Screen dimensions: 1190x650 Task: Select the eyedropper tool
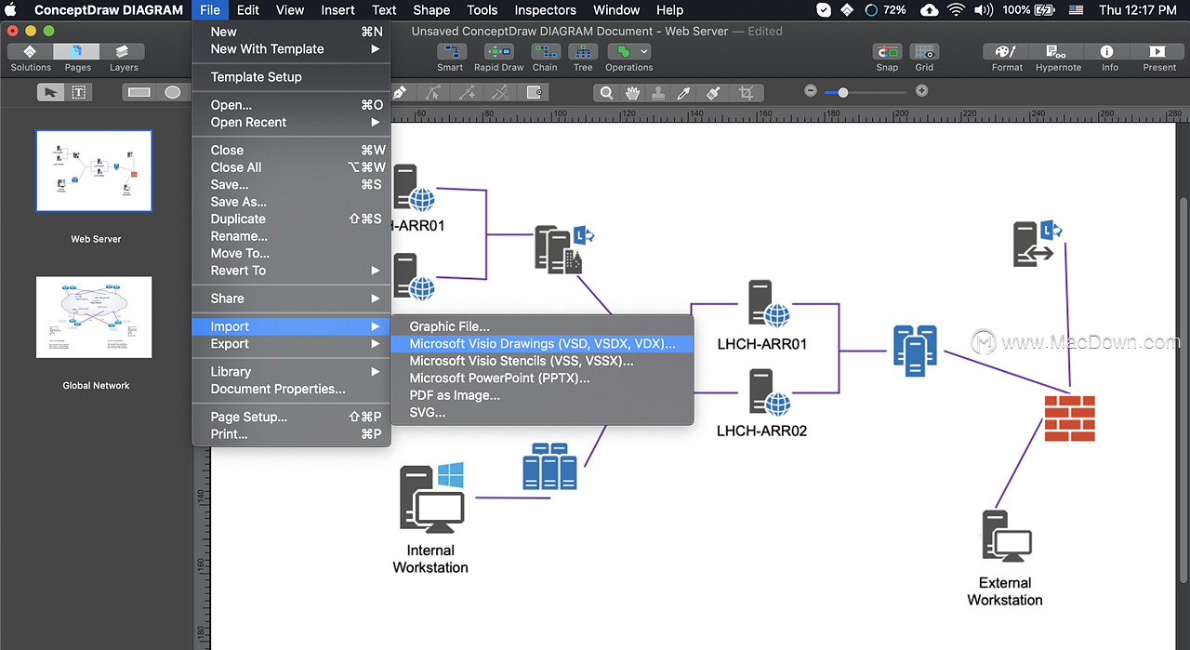click(x=685, y=93)
